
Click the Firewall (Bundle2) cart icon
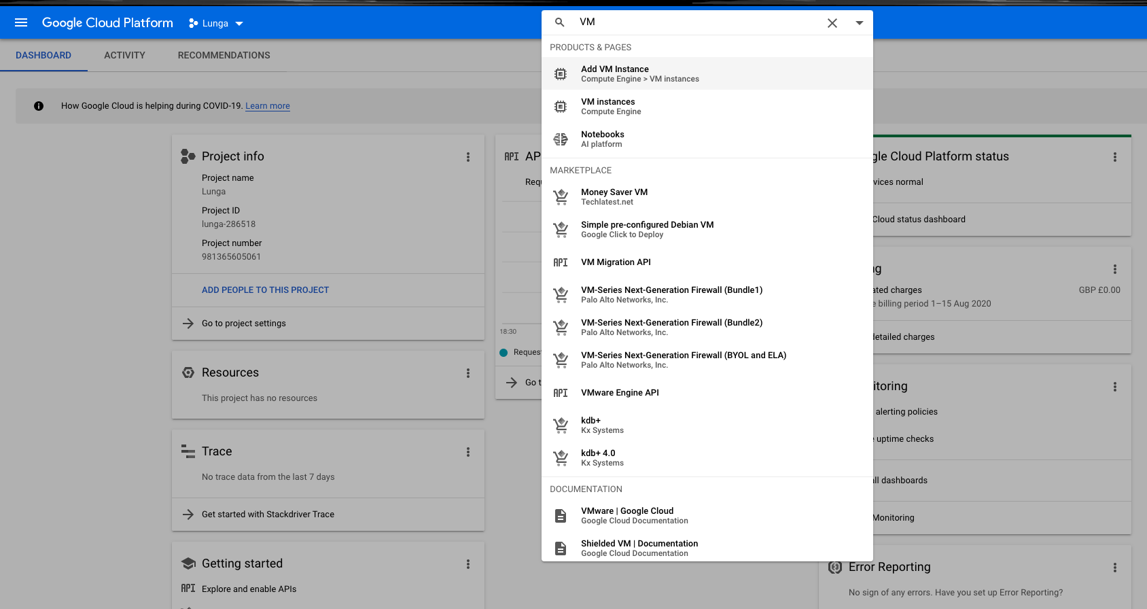coord(561,328)
